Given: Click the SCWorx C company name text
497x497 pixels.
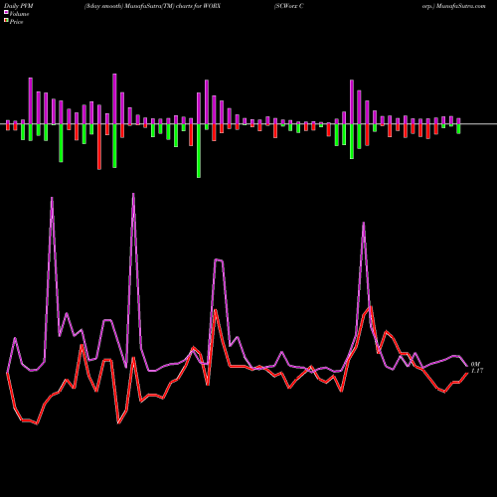Looking at the screenshot, I should tap(288, 6).
